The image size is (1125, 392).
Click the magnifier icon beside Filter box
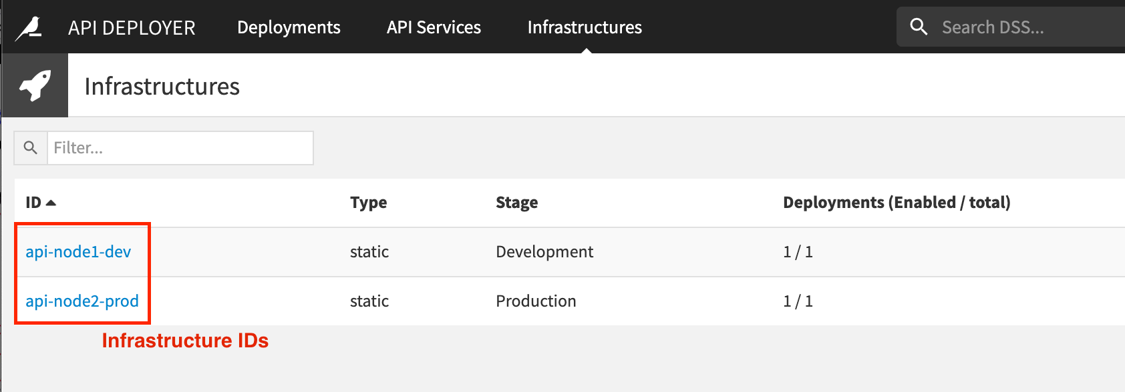coord(31,148)
